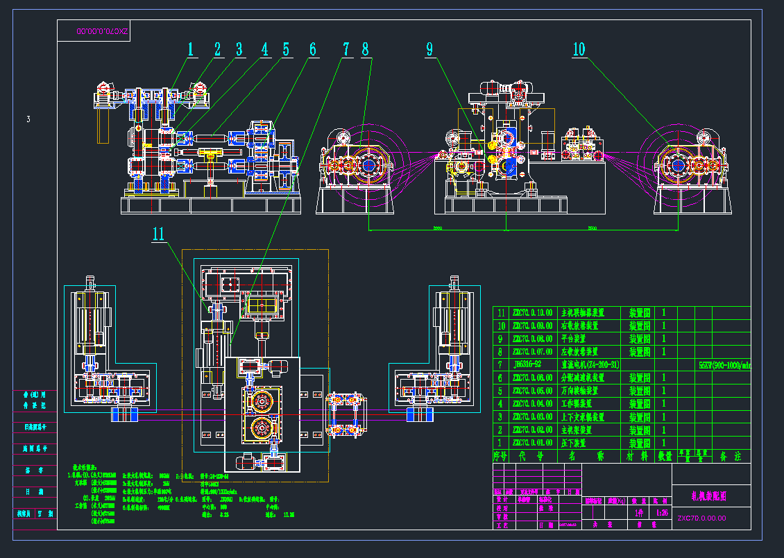Select parts list row ZXC70.0.10.00
Viewport: 784px width, 558px height.
pos(532,312)
